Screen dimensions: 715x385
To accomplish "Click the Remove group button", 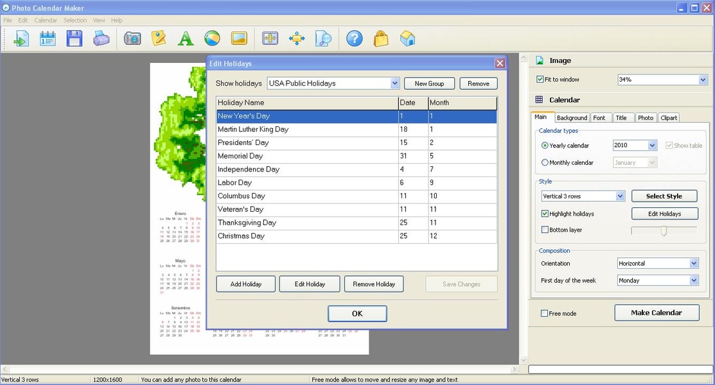I will (479, 83).
